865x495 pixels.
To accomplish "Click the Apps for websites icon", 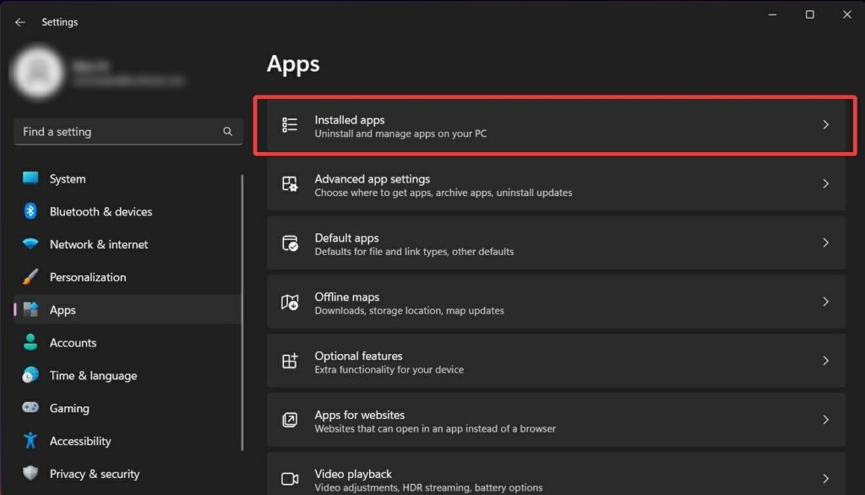I will click(290, 420).
